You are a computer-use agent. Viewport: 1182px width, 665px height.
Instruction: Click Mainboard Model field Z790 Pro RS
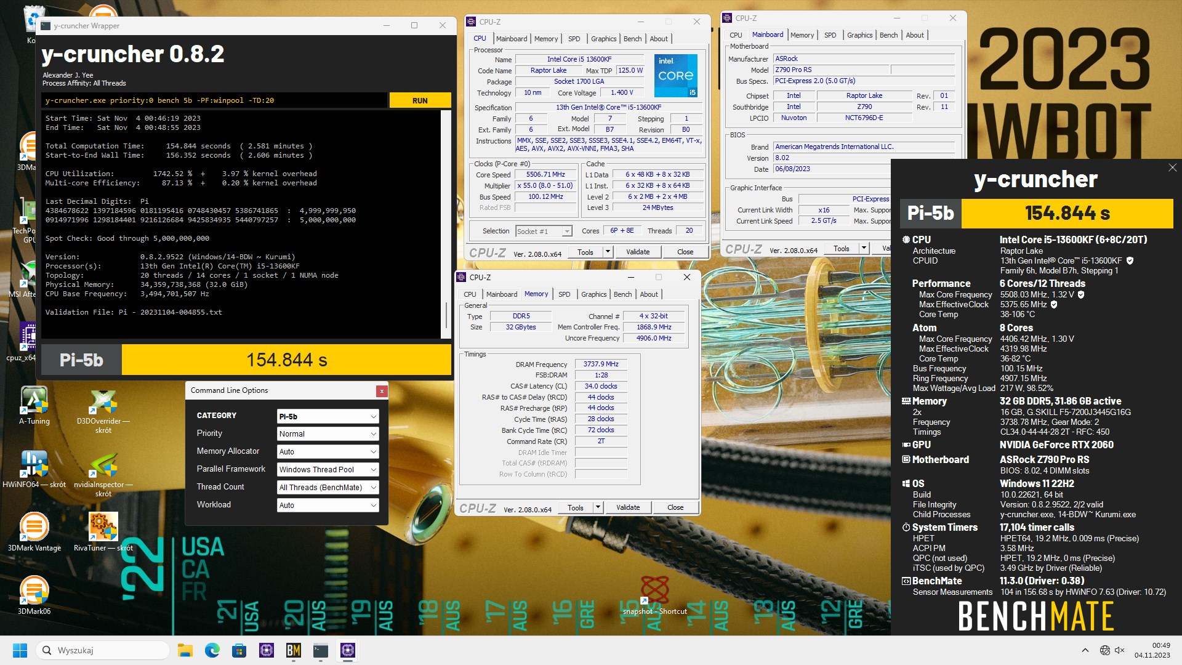click(x=831, y=70)
